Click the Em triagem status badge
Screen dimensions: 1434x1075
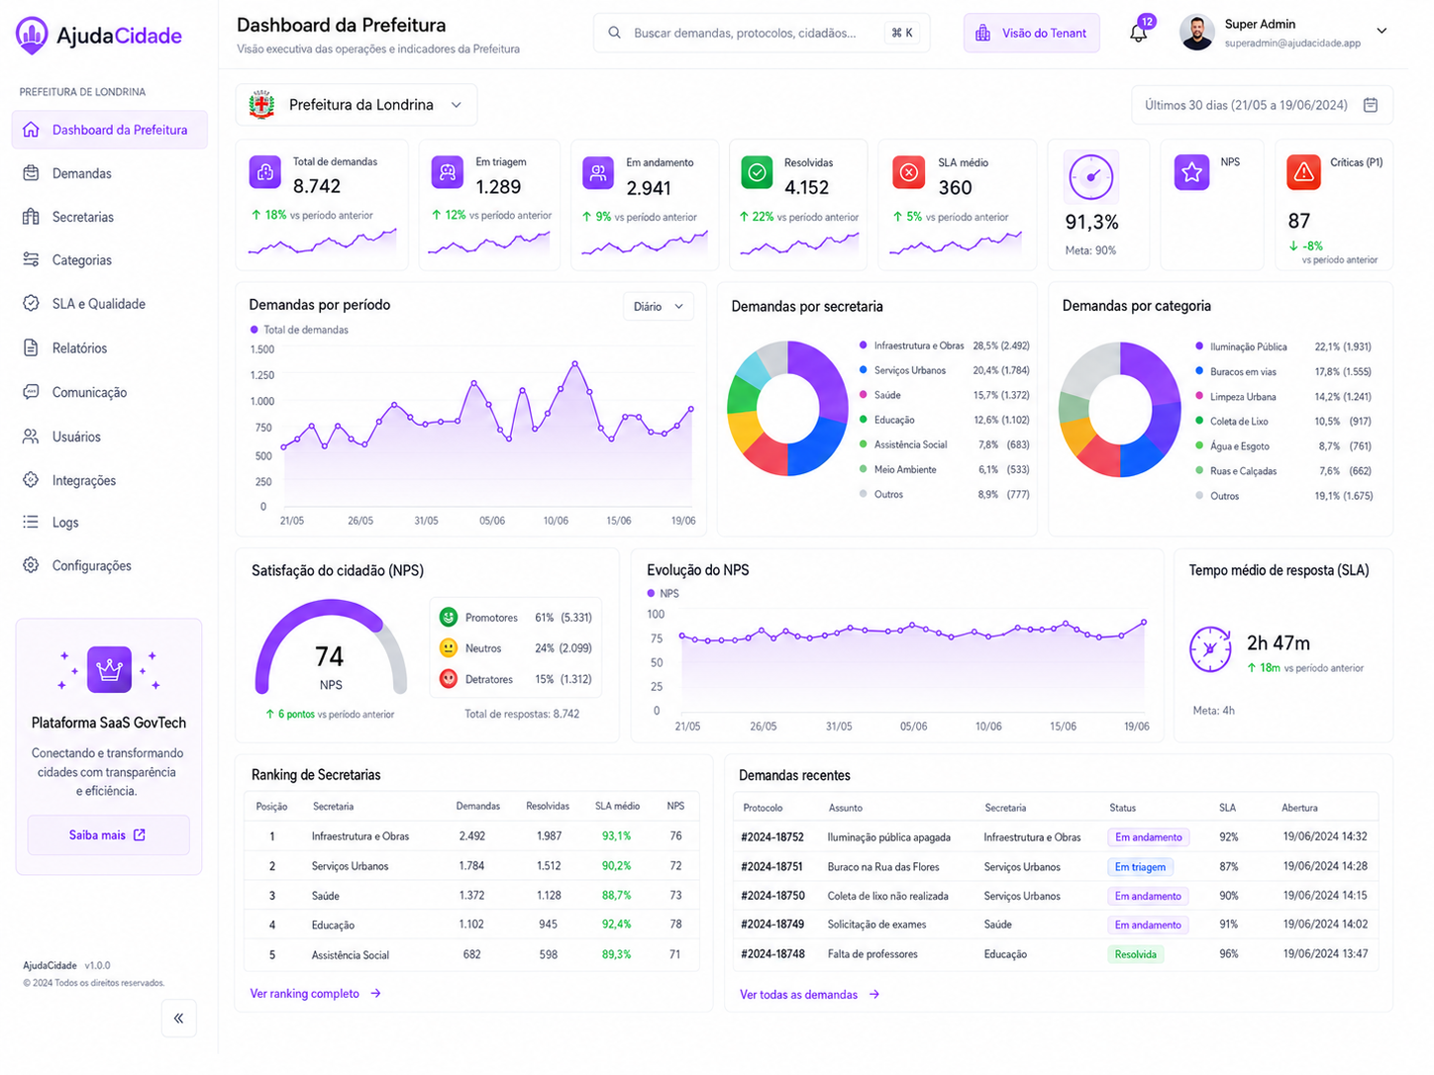[x=1140, y=867]
